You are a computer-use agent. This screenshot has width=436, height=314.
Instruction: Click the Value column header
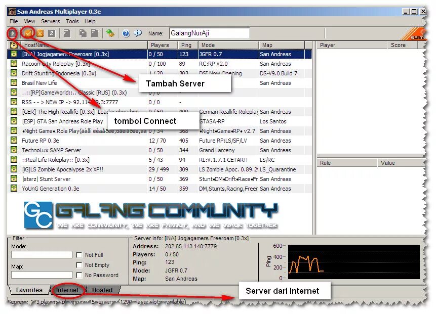tap(401, 163)
